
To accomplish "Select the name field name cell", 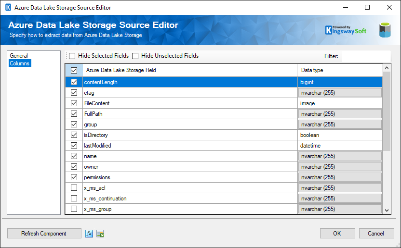I will click(190, 156).
